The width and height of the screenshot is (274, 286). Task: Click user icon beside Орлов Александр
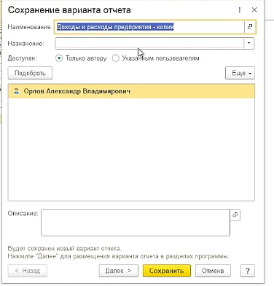pyautogui.click(x=17, y=91)
